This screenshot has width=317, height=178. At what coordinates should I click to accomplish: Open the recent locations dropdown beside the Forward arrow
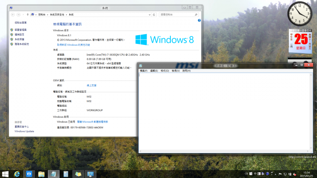click(23, 15)
